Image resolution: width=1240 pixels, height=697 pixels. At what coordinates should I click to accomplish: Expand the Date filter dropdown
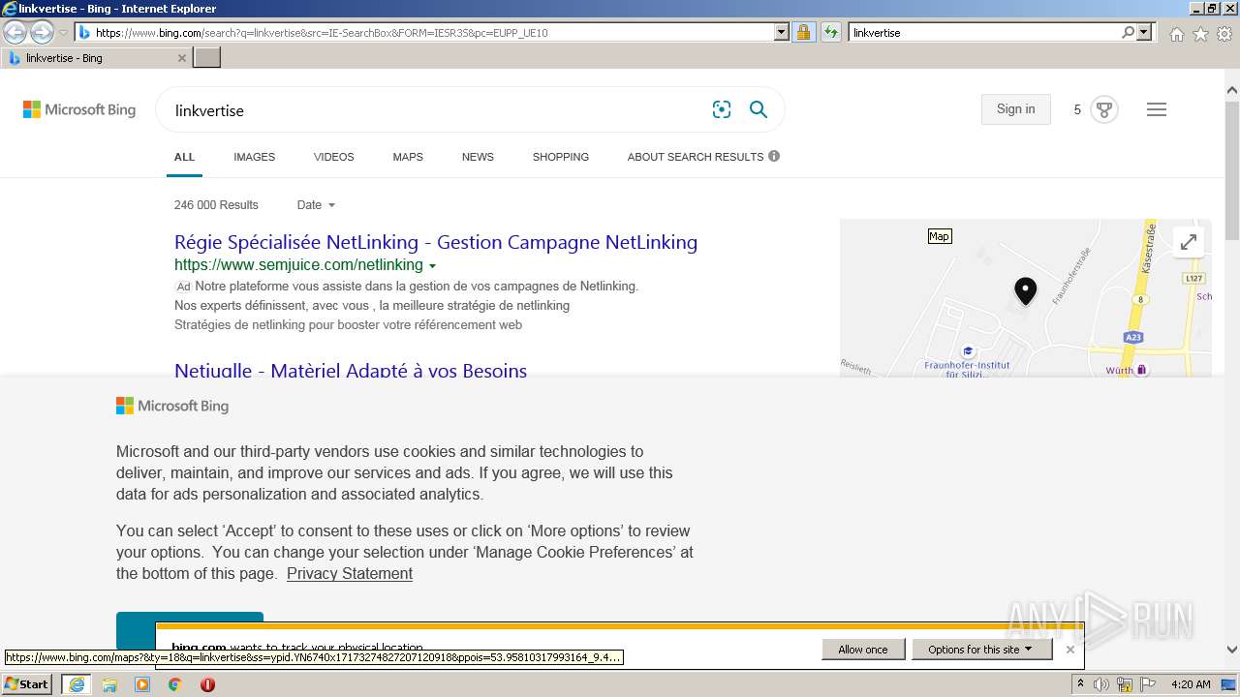(x=316, y=205)
